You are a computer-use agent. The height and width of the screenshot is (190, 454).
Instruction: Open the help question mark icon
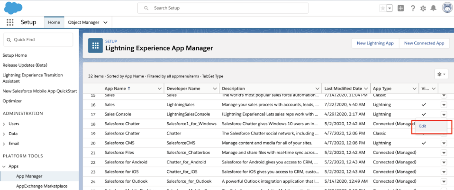413,9
